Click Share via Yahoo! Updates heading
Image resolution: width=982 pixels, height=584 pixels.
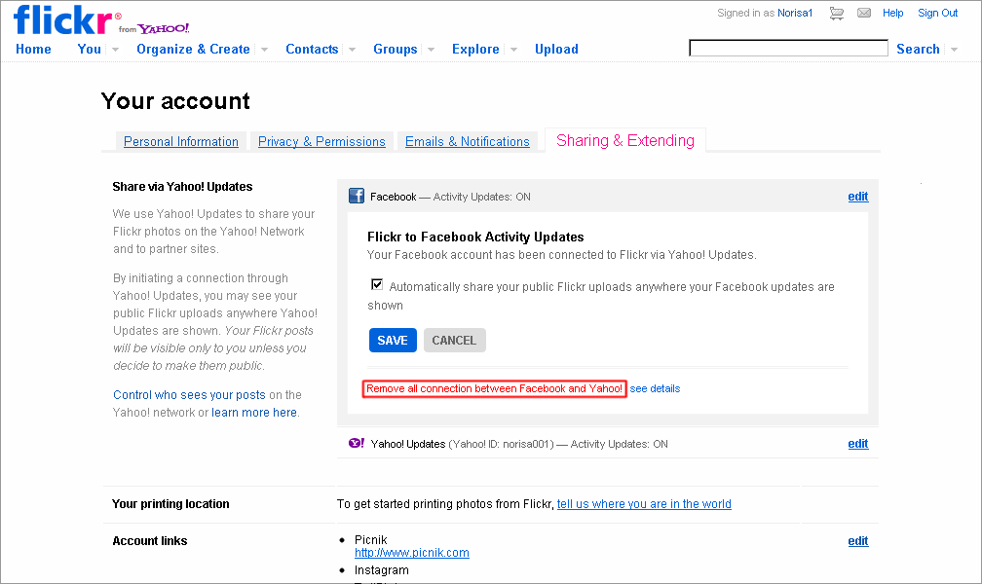point(182,187)
